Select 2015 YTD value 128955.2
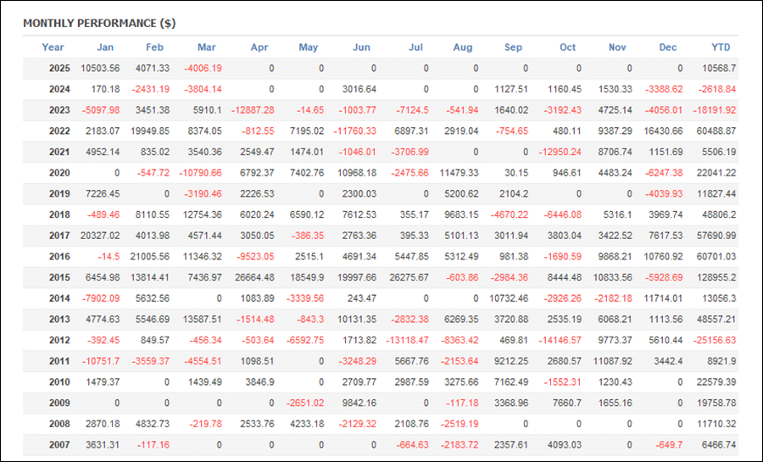The image size is (763, 462). pyautogui.click(x=716, y=277)
